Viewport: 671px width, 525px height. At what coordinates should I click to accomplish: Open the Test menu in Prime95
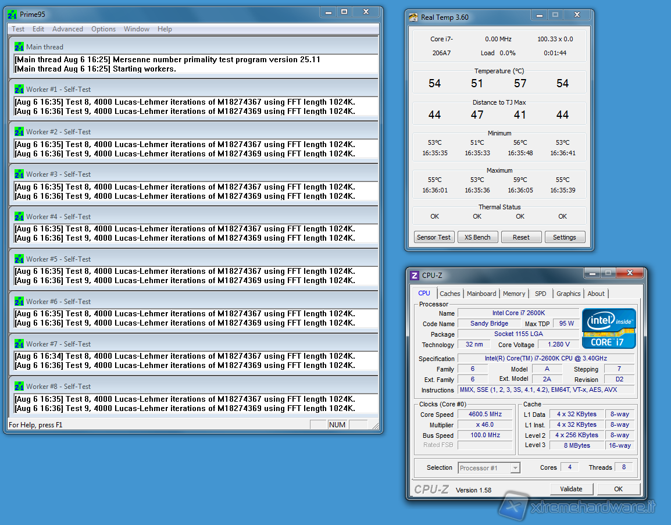(18, 29)
